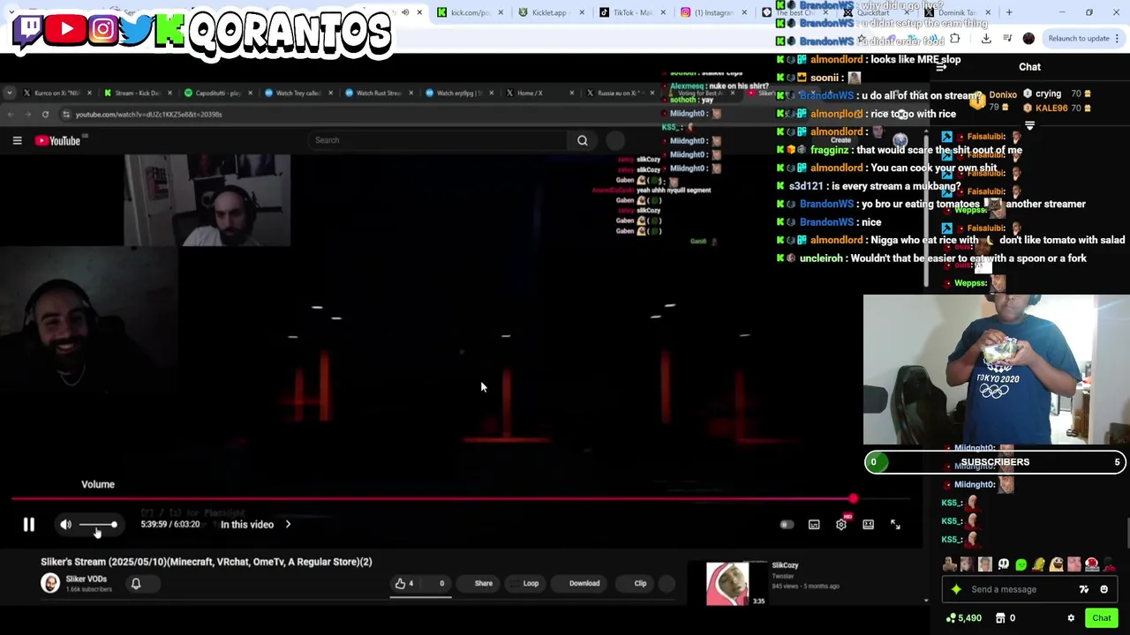
Task: Switch to the TikTok browser tab
Action: 631,12
